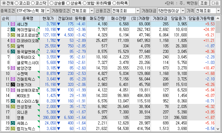This screenshot has width=222, height=133.
Task: Click rate +24.97 in 케이엔알시스 row
Action: [209, 30]
